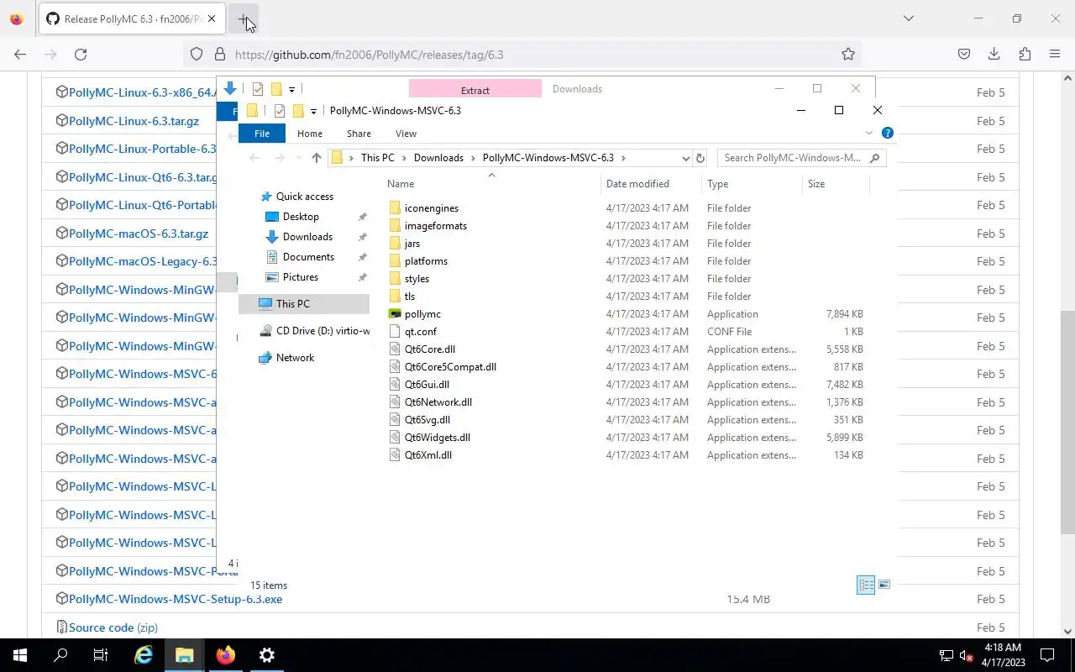Open Explorer help question mark
The width and height of the screenshot is (1075, 672).
coord(888,133)
